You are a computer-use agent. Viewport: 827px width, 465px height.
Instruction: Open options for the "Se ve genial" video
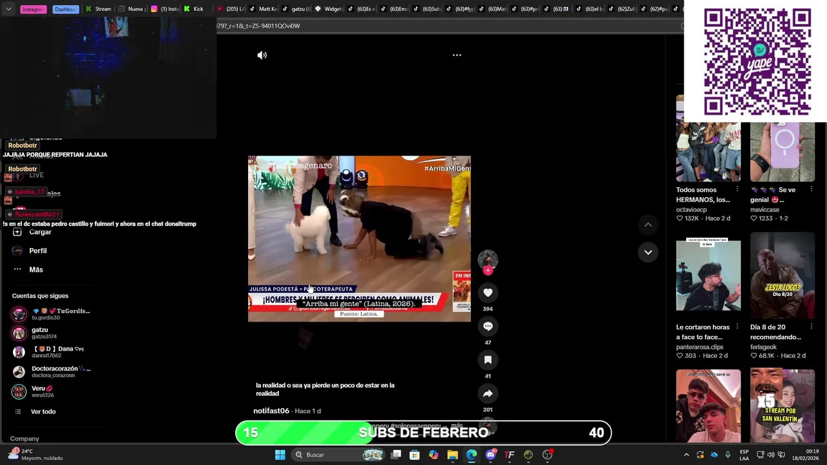811,189
